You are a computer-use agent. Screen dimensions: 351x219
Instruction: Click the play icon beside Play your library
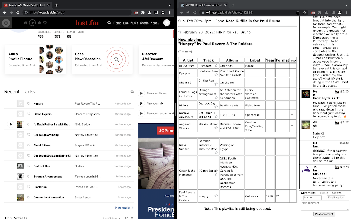click(141, 93)
